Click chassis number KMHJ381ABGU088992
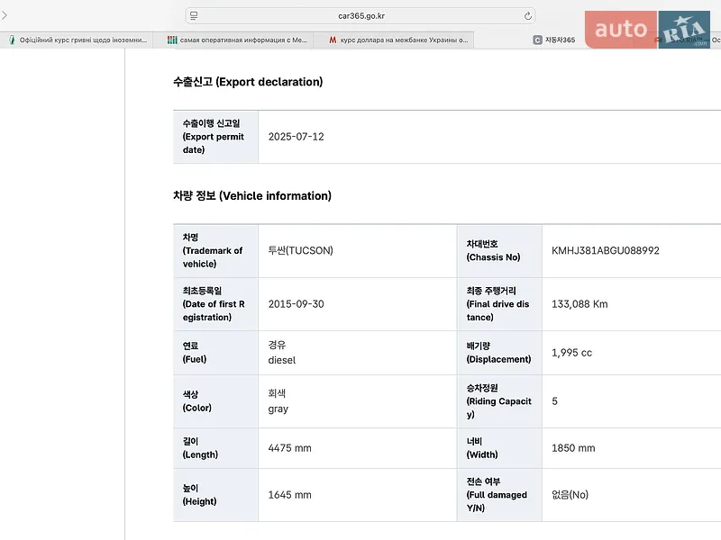Viewport: 721px width, 540px height. pos(606,251)
